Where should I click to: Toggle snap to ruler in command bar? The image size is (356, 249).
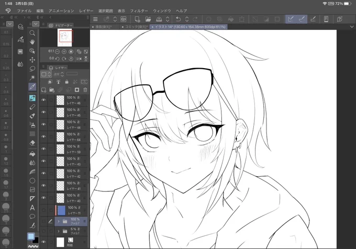[291, 19]
